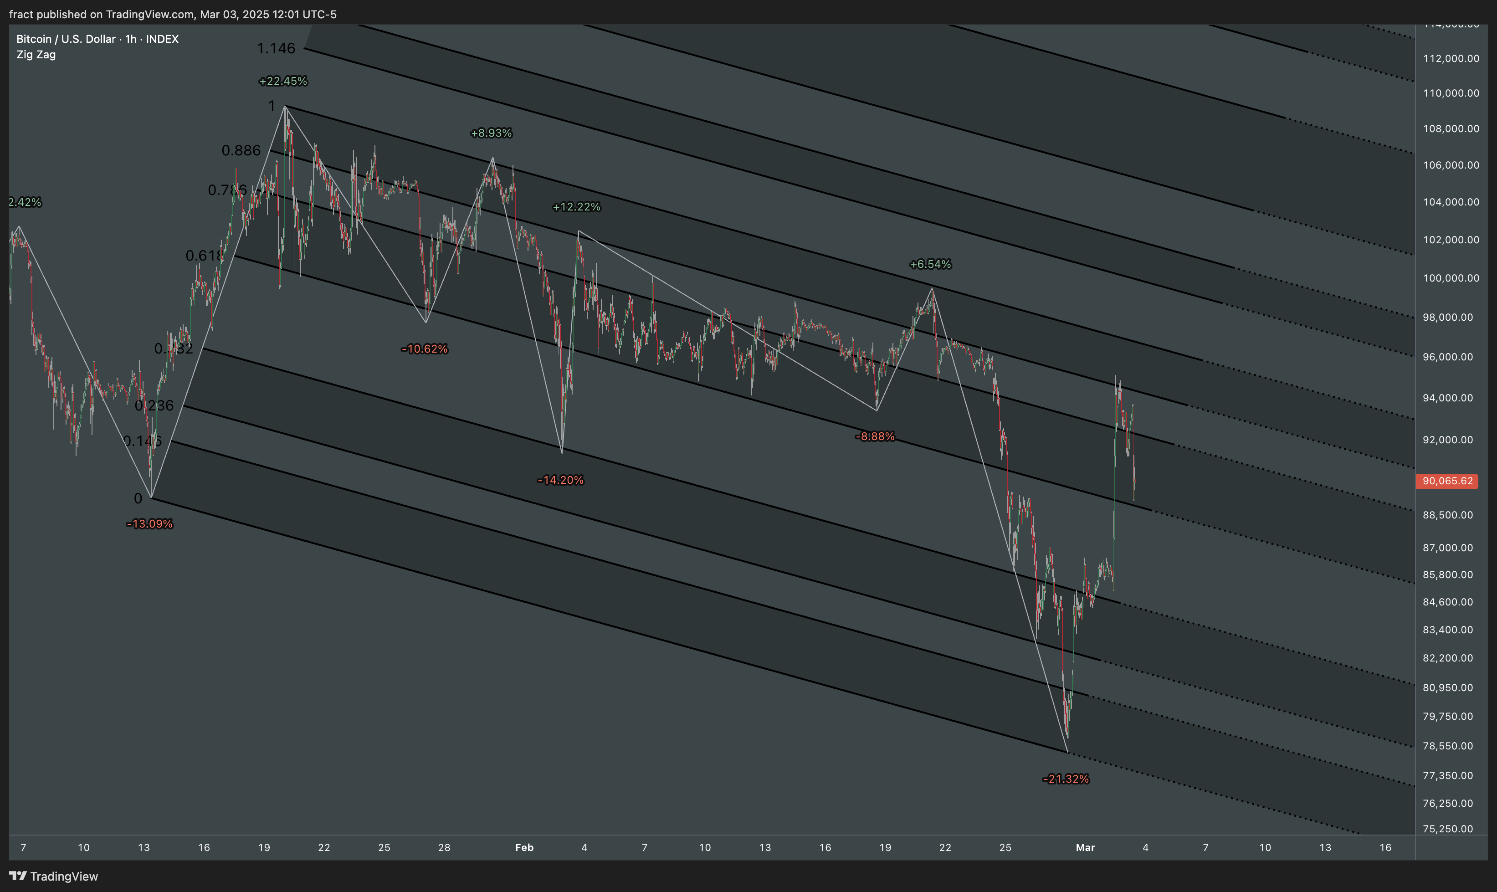Click the TradingView logo icon

point(17,876)
